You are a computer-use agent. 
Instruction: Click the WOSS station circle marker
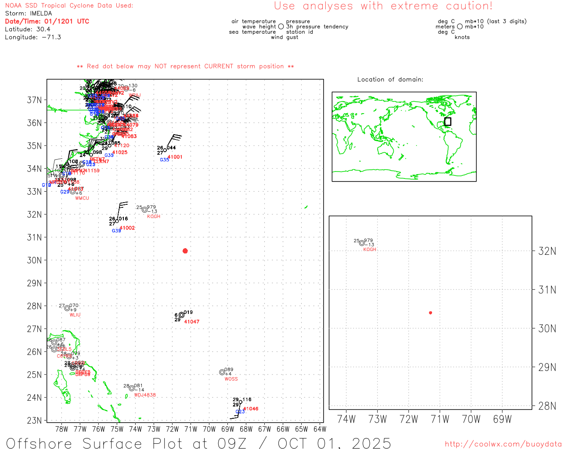point(222,372)
